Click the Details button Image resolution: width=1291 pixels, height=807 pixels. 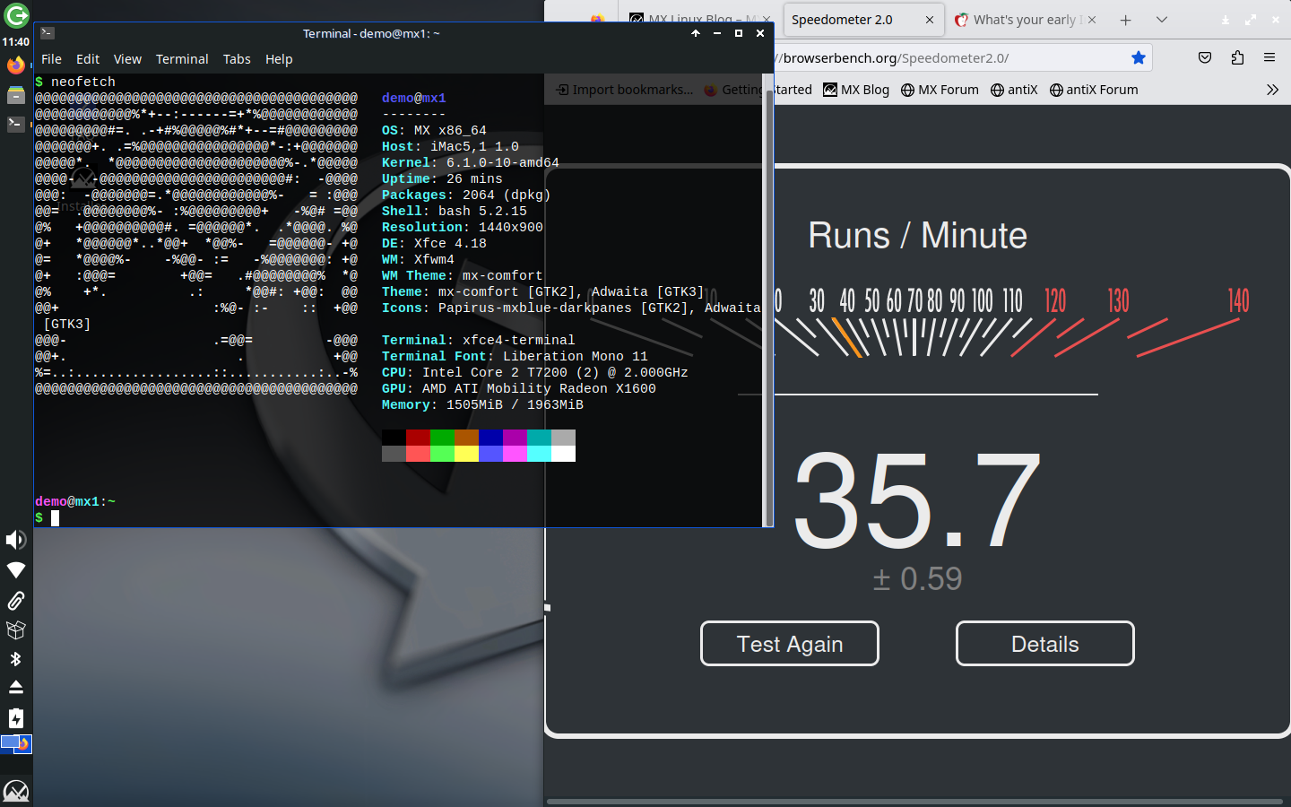tap(1044, 644)
